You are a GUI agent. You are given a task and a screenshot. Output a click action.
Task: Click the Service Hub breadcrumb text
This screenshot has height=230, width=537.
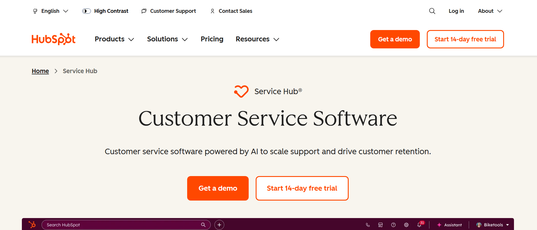pyautogui.click(x=80, y=71)
